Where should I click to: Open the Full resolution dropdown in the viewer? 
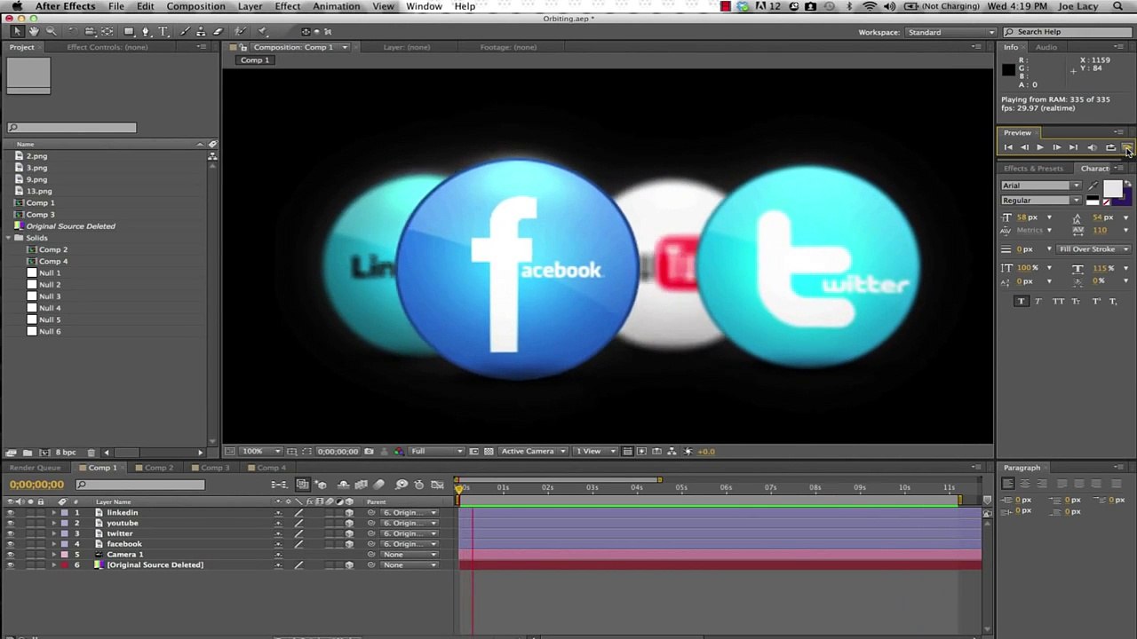click(435, 452)
